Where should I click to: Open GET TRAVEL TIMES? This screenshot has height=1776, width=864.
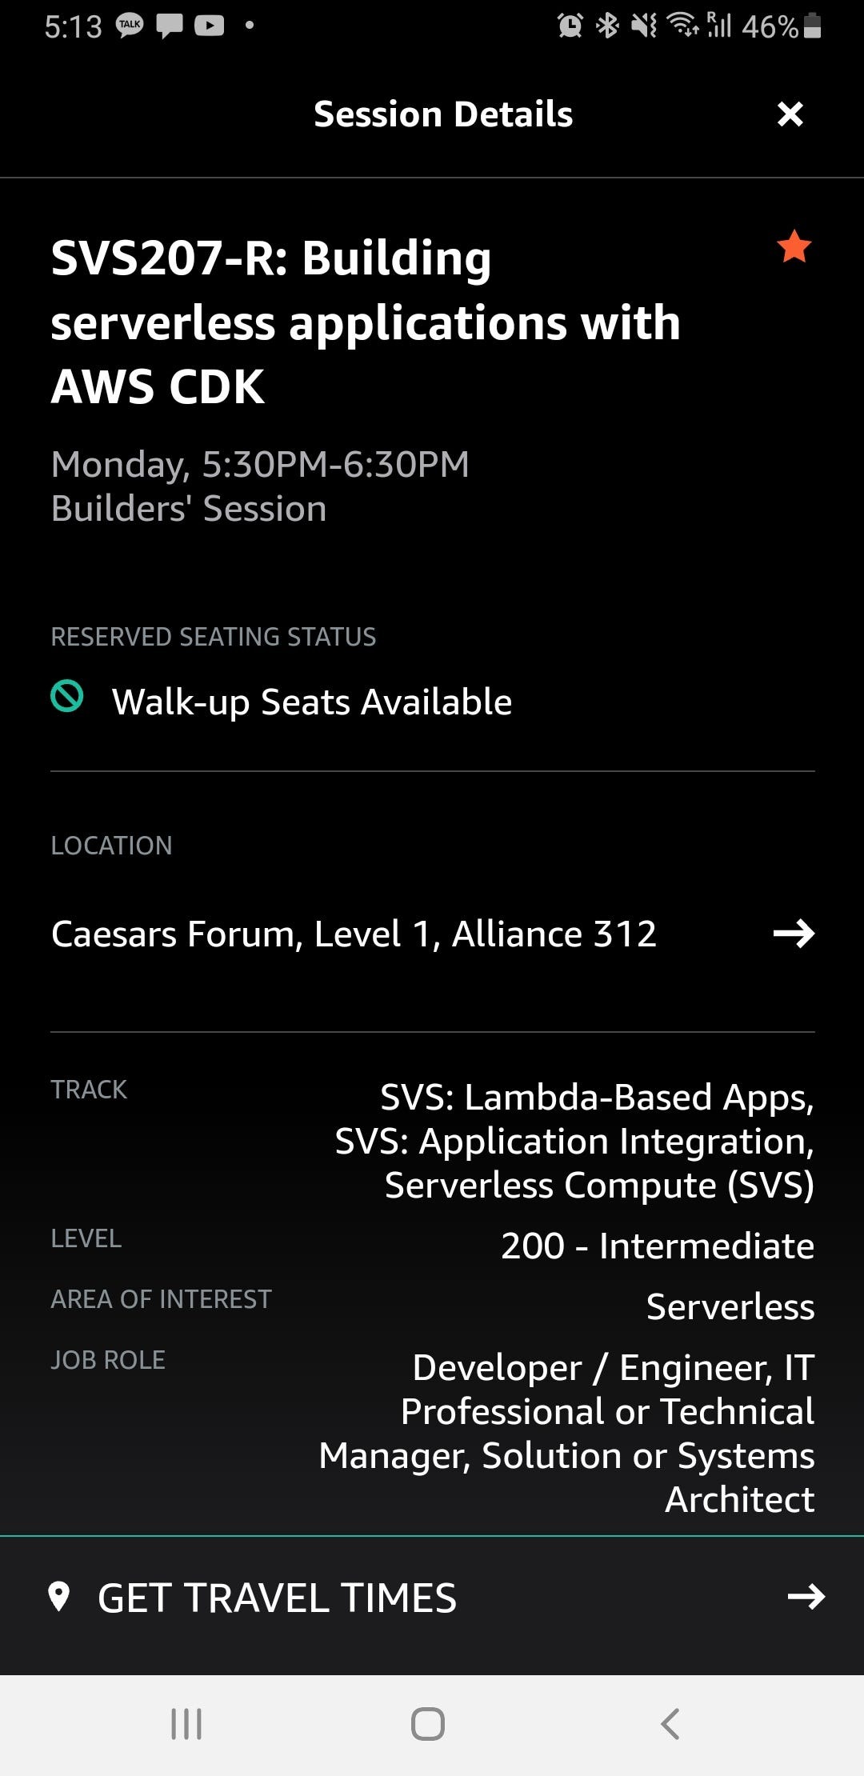coord(277,1598)
